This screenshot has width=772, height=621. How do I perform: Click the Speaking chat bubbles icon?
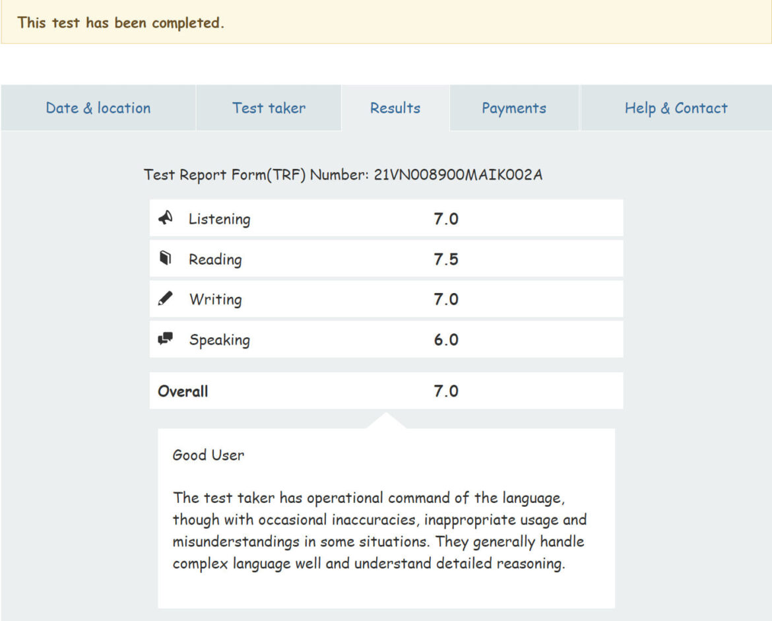pos(166,339)
